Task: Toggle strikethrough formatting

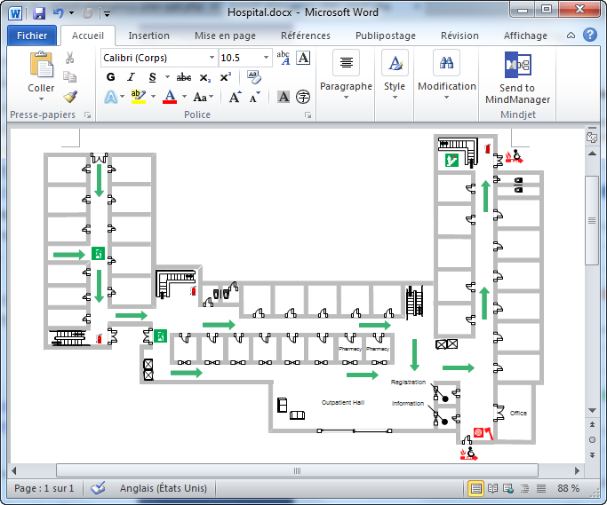Action: 183,77
